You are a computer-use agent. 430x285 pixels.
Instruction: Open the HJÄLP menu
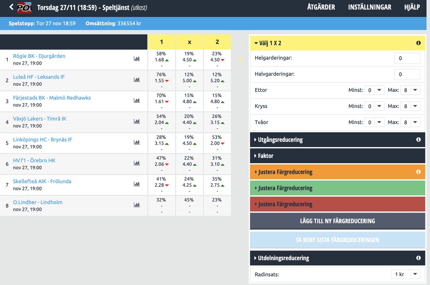(412, 7)
